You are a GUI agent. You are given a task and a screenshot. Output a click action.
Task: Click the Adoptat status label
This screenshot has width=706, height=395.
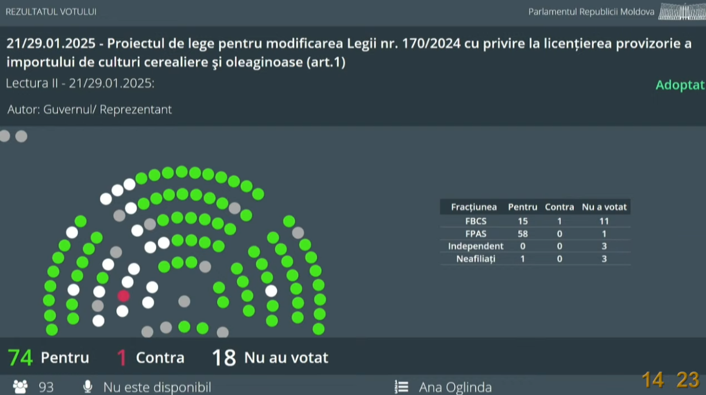tap(680, 85)
